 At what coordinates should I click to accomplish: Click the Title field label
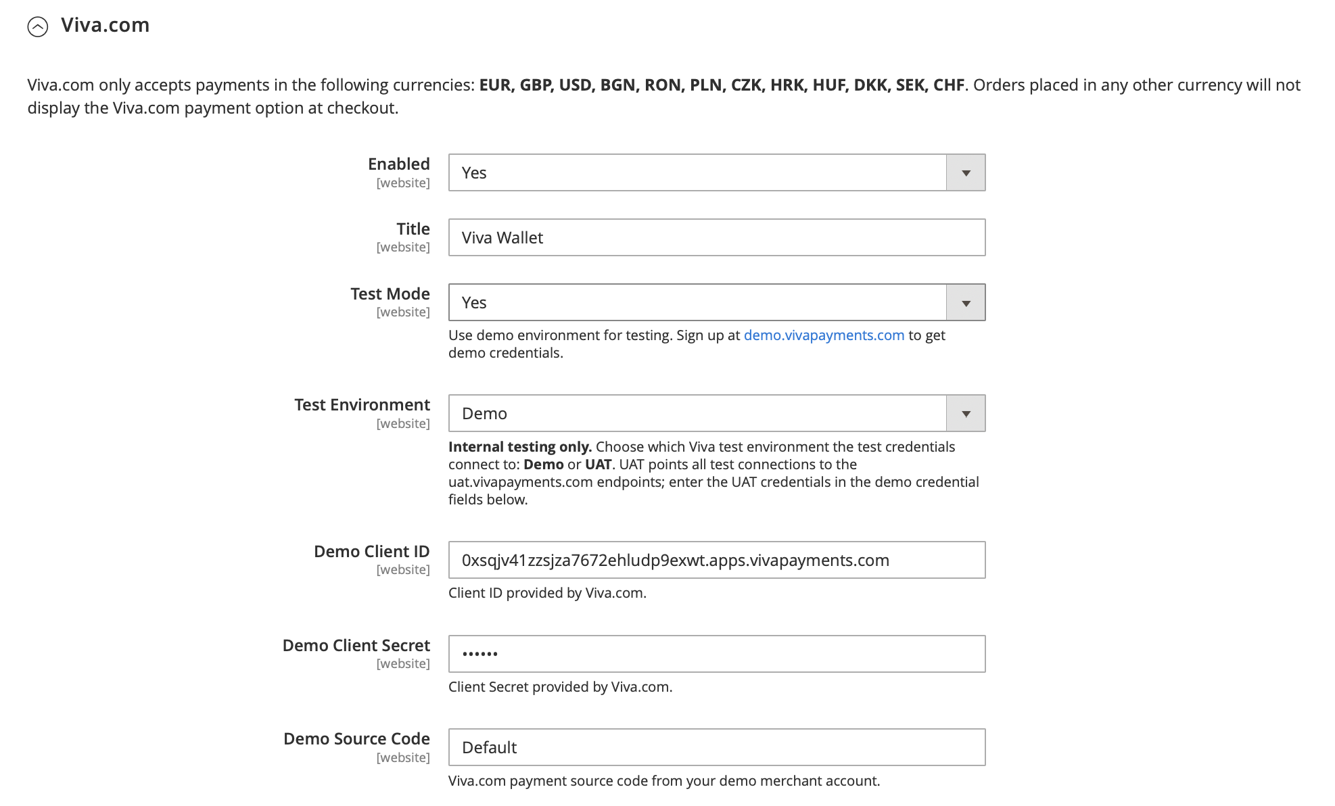pos(413,229)
